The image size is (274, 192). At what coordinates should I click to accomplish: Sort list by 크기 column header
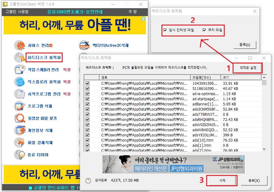click(241, 77)
